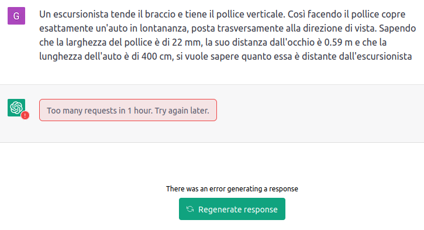Click the word 'Sapendo' in the prompt
The width and height of the screenshot is (424, 230).
[x=398, y=29]
